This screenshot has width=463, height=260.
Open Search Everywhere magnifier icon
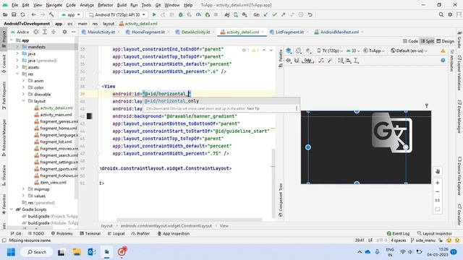click(x=441, y=14)
